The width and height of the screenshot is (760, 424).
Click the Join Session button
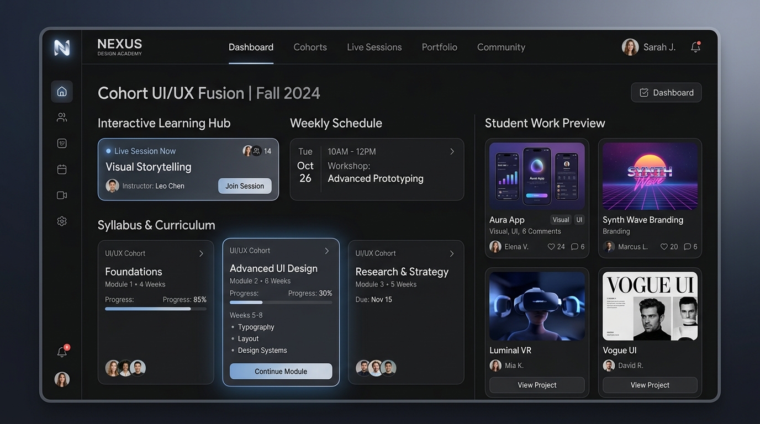pyautogui.click(x=245, y=186)
